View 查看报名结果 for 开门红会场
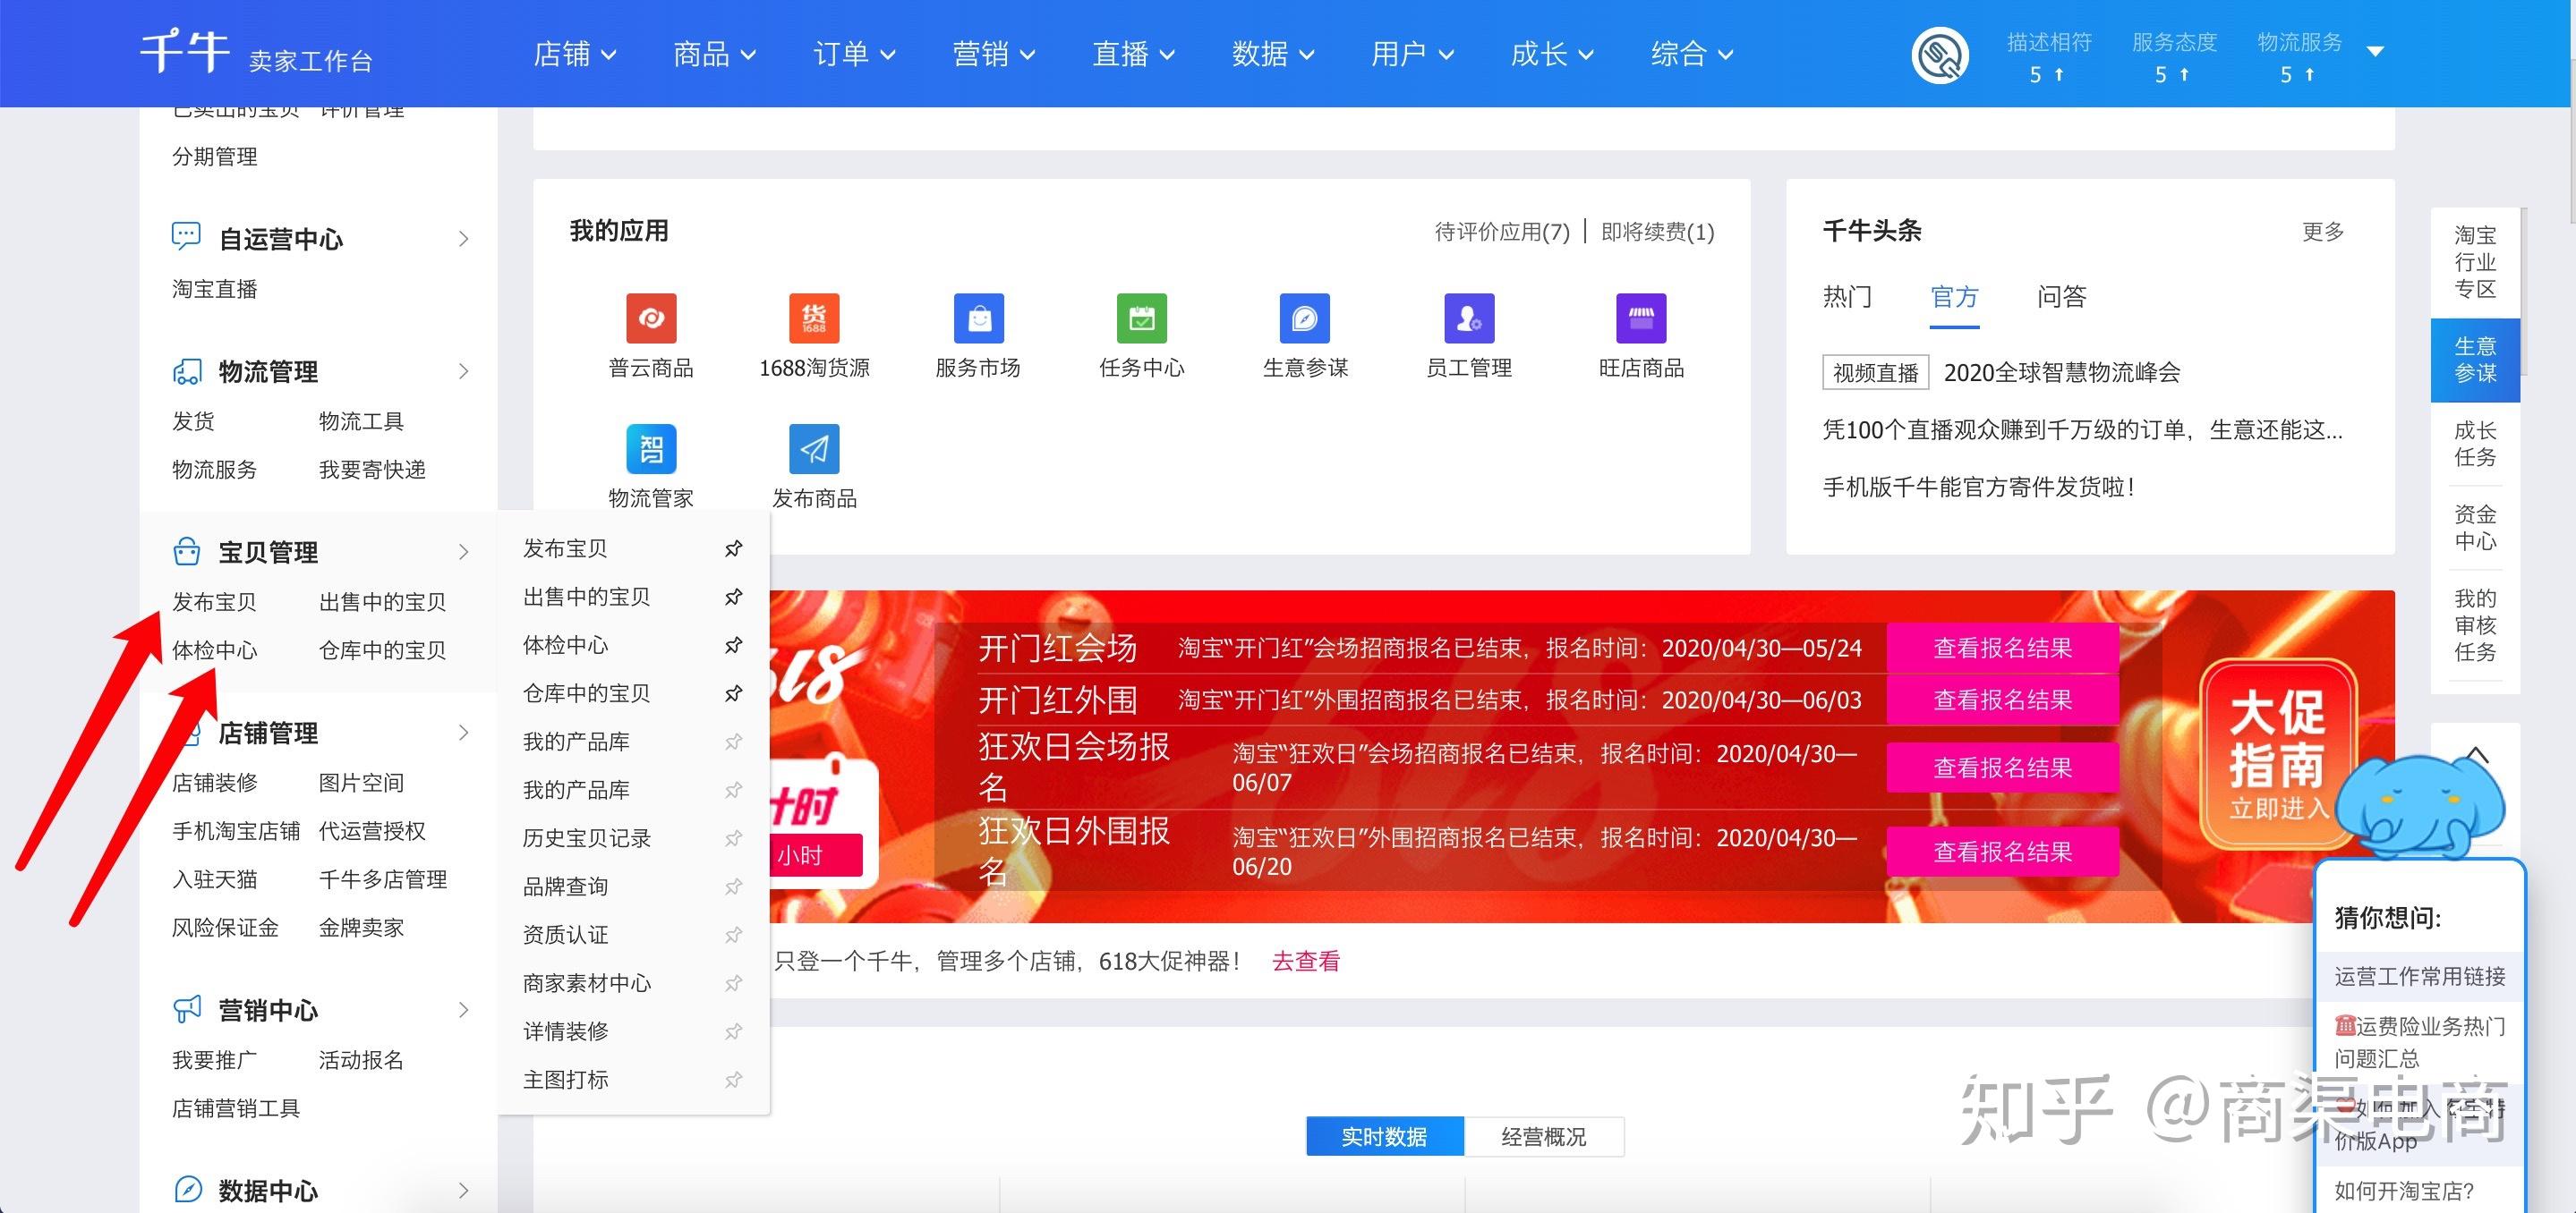Screen dimensions: 2576x1213 tap(2002, 648)
